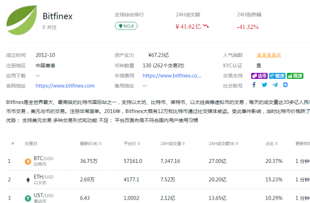The height and width of the screenshot is (203, 310).
Task: Open the https://www.bitfinex.com official site link
Action: [x=65, y=86]
